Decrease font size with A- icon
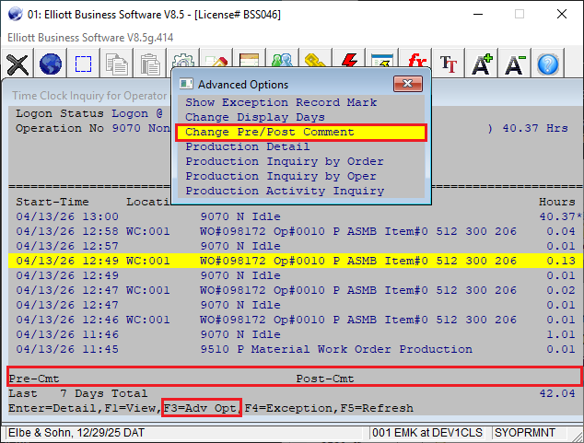 coord(515,64)
